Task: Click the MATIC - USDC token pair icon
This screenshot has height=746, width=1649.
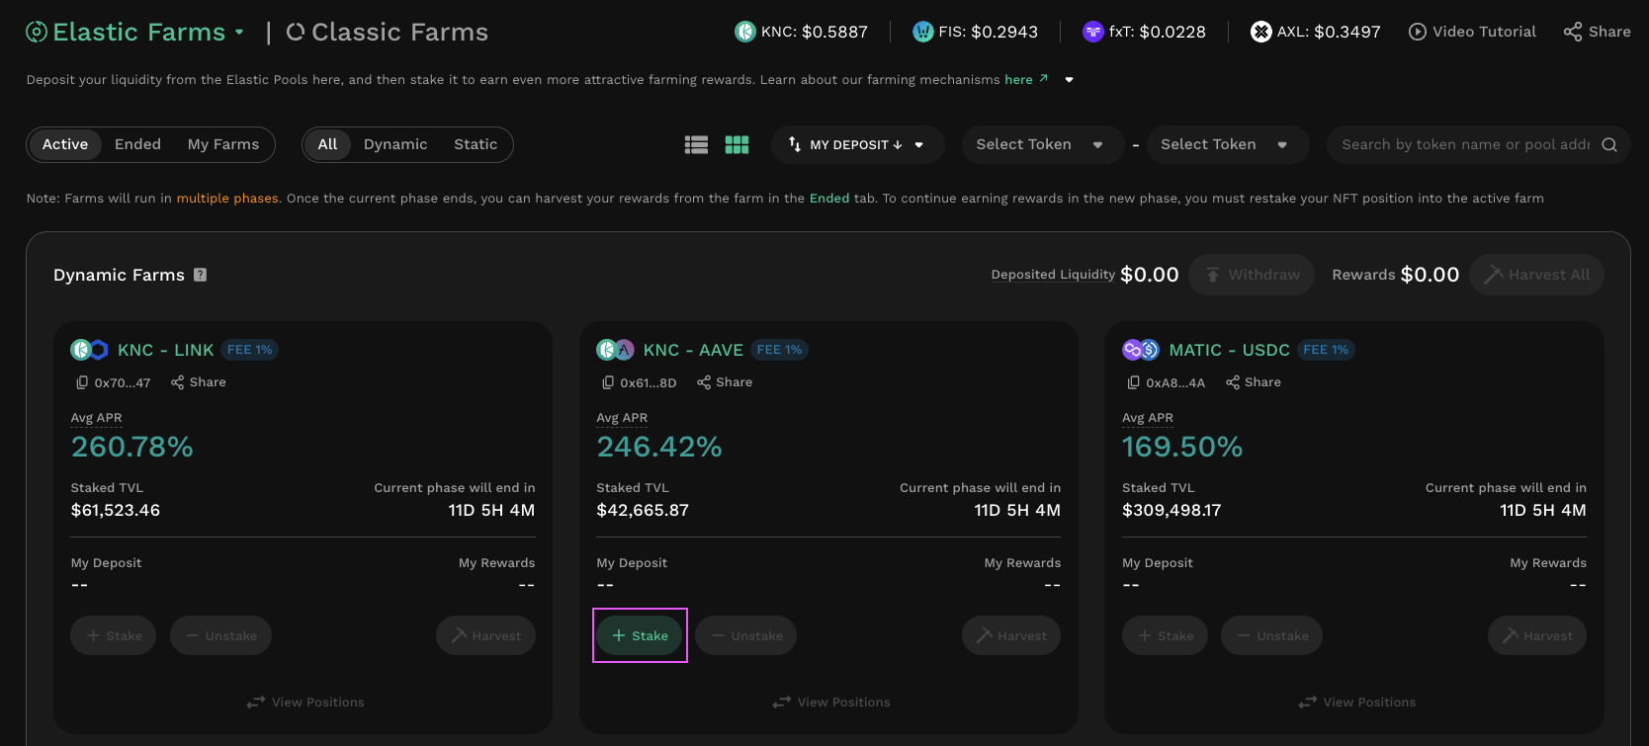Action: click(x=1141, y=350)
